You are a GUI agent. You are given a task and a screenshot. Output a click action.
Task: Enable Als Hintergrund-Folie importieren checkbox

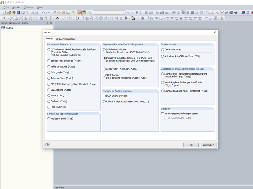click(163, 114)
